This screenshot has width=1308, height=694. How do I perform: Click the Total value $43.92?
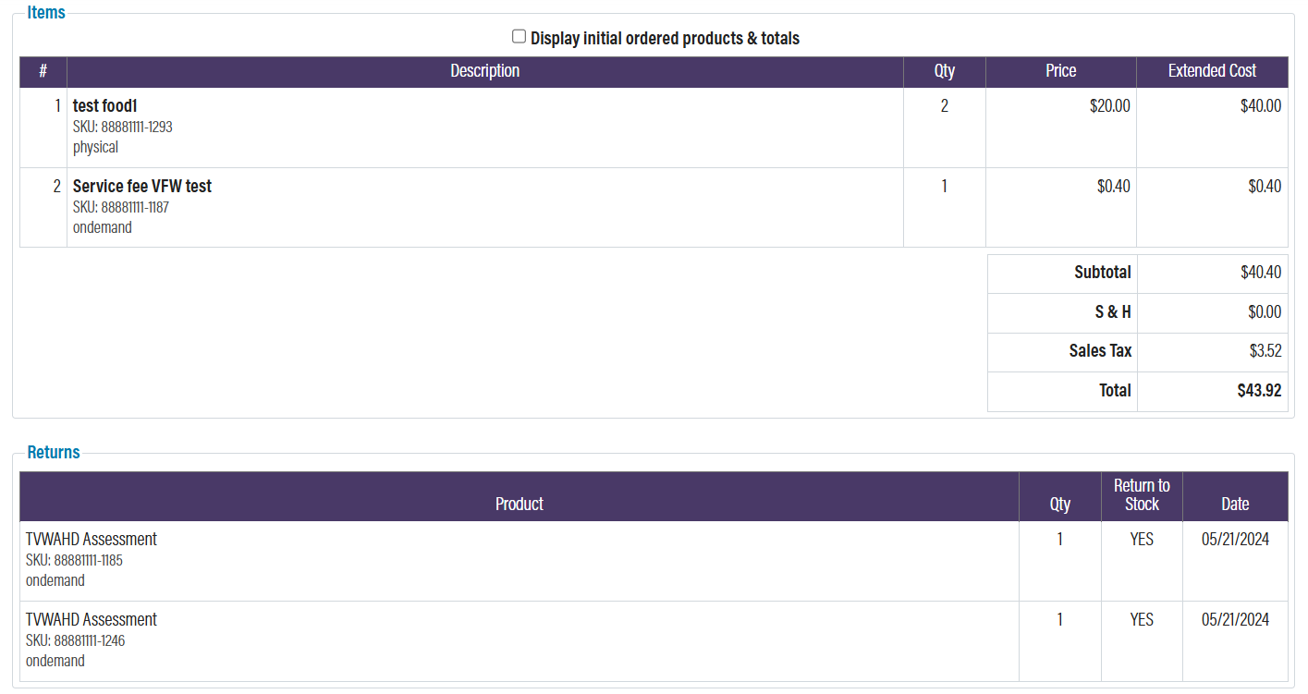click(x=1258, y=390)
